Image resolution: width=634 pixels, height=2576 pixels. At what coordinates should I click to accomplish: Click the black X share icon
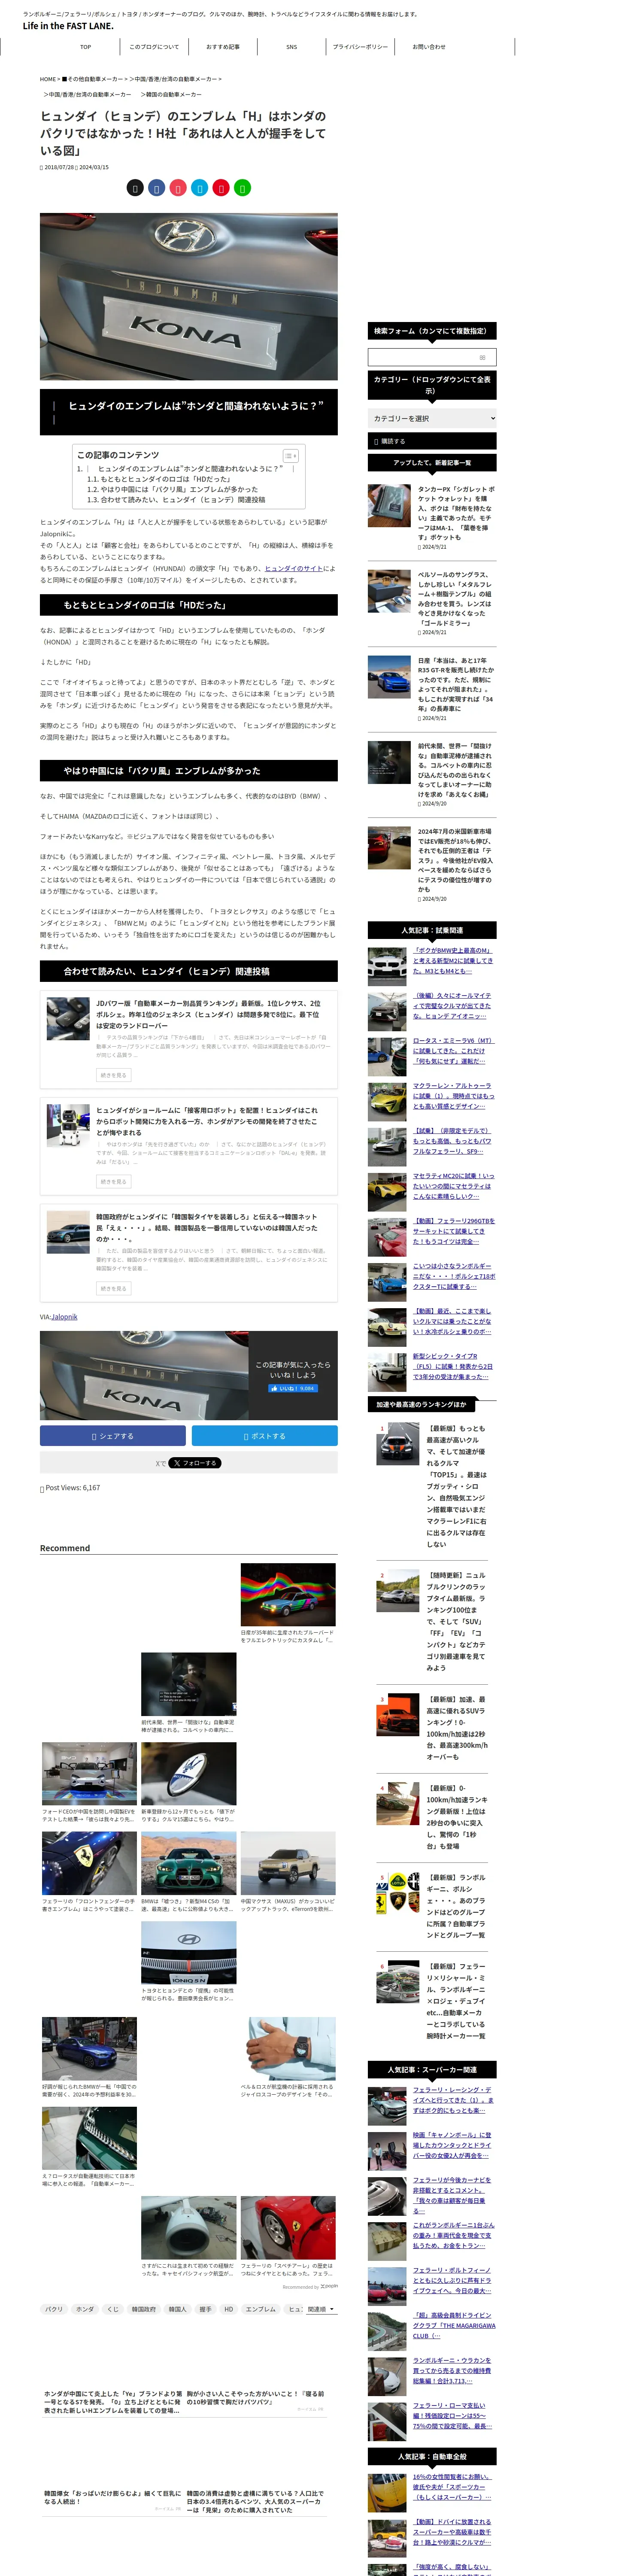(x=135, y=188)
